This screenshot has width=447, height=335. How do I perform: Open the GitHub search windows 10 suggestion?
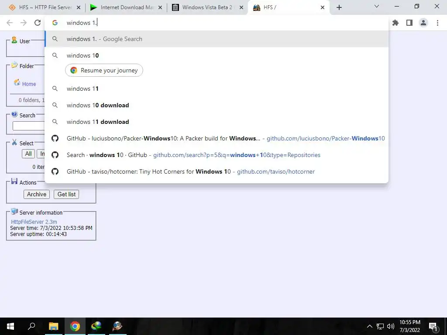click(x=217, y=155)
